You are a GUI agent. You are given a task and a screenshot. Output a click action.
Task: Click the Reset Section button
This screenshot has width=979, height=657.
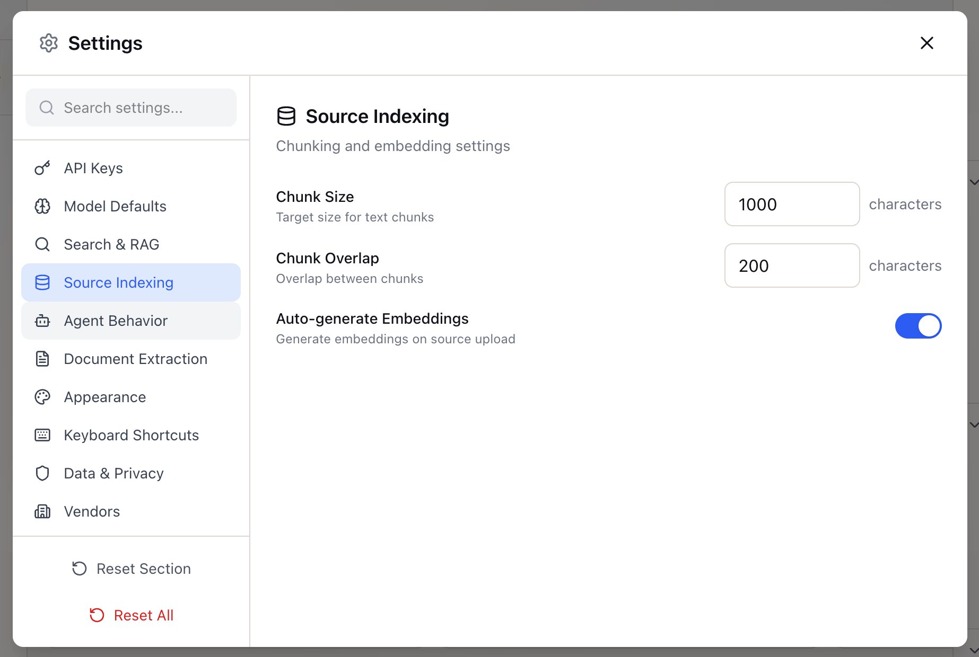(130, 569)
